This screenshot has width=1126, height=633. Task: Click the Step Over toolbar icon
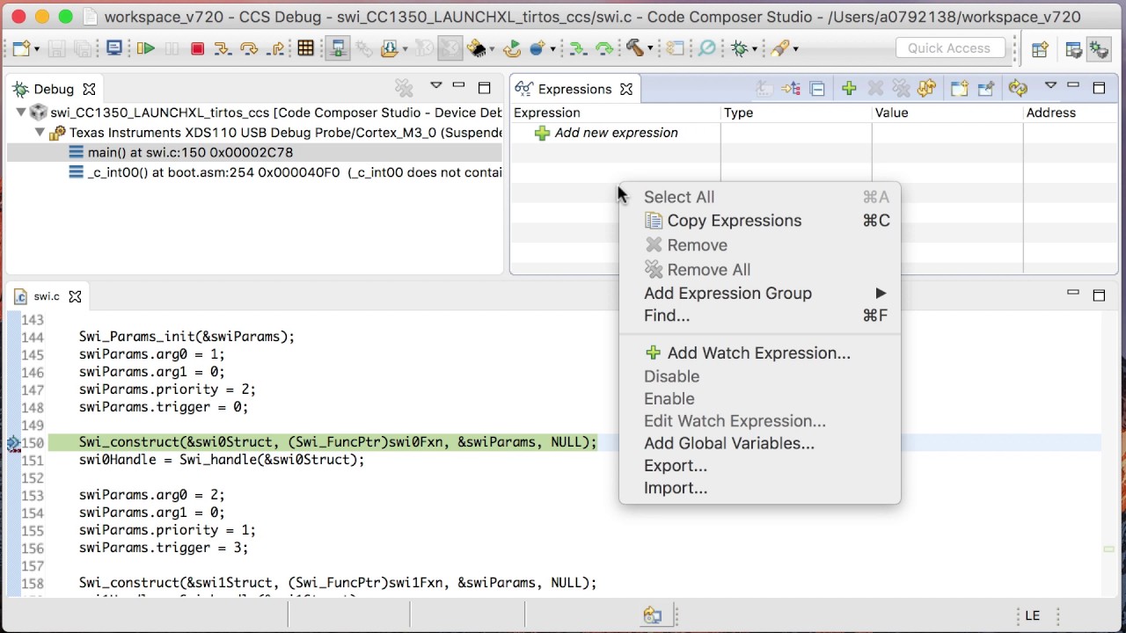(x=249, y=48)
